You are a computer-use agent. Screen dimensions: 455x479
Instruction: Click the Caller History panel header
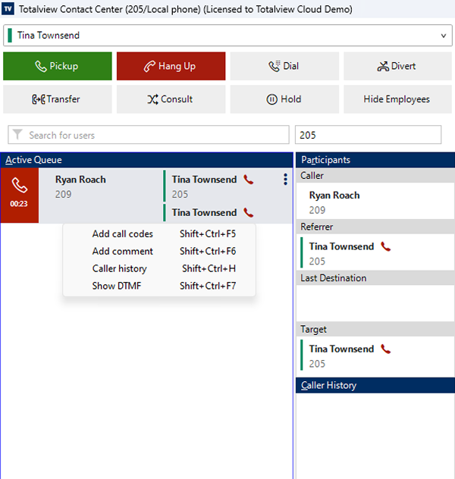tap(375, 385)
